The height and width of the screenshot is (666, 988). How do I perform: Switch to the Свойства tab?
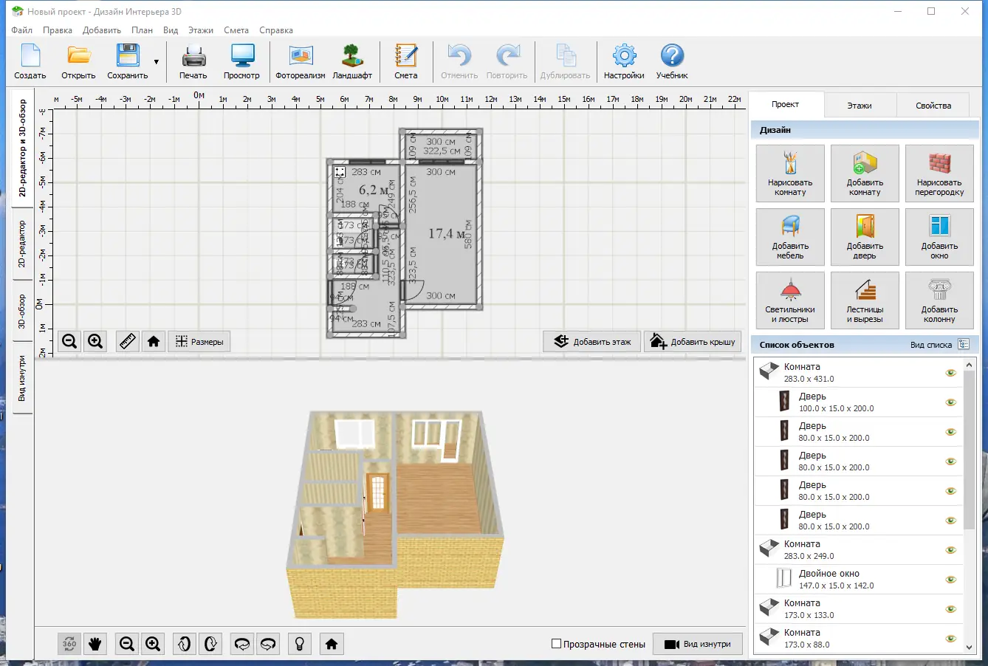[x=933, y=106]
